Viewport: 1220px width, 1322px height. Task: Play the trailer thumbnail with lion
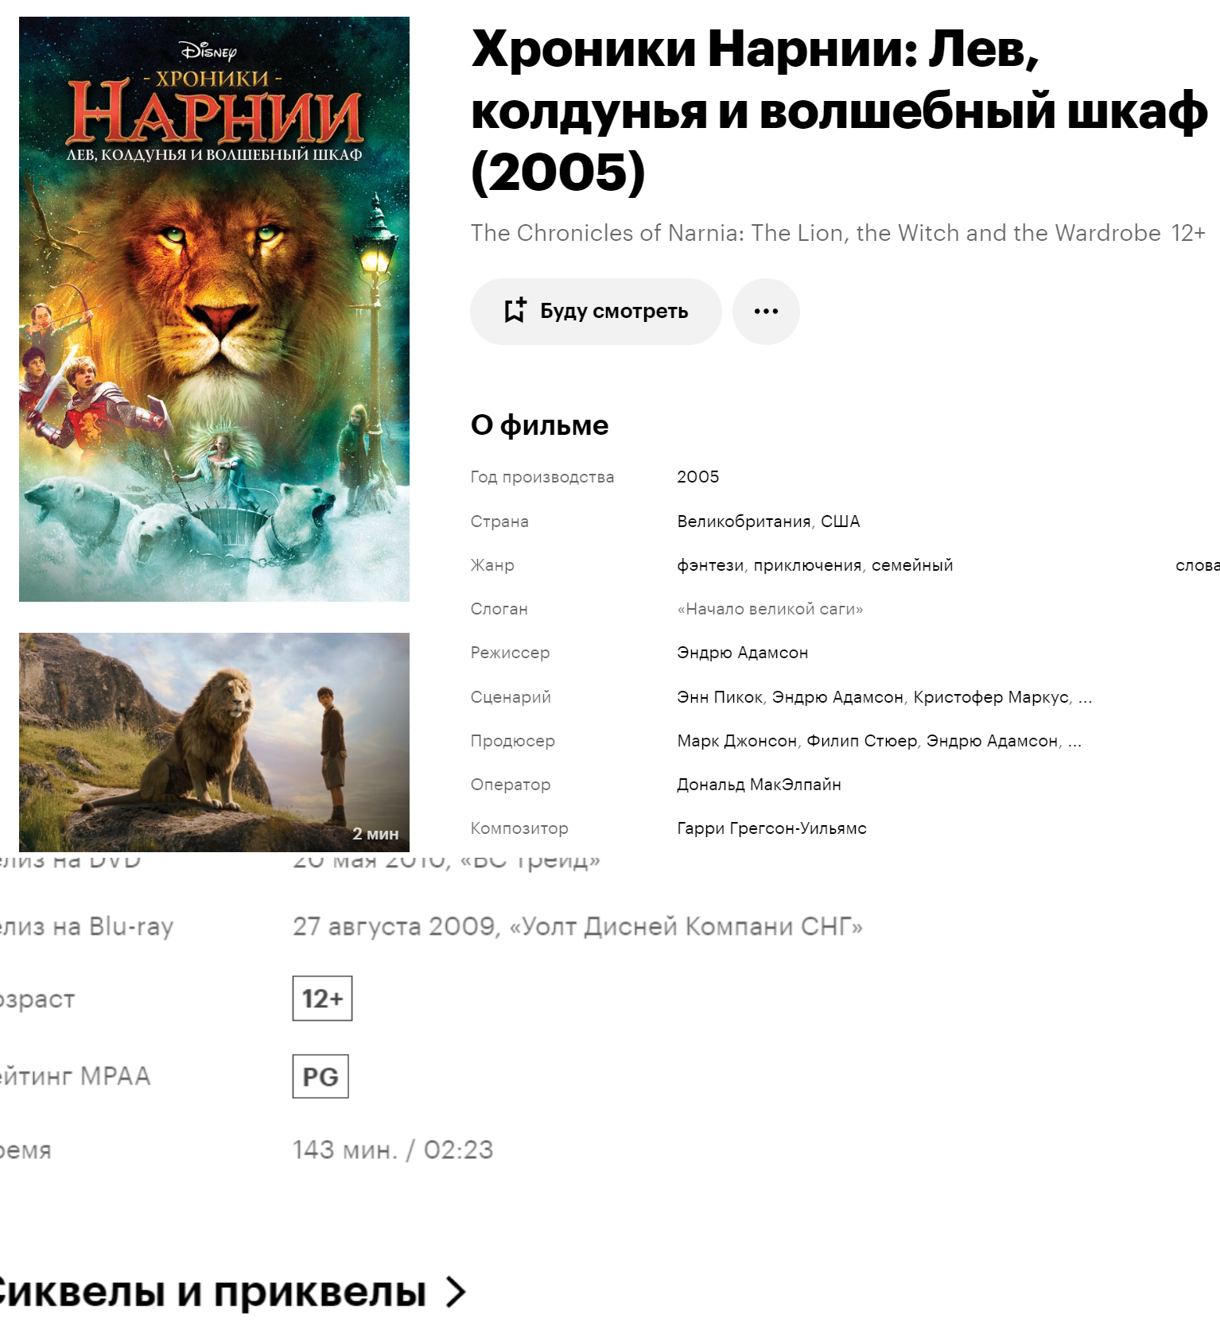click(214, 742)
